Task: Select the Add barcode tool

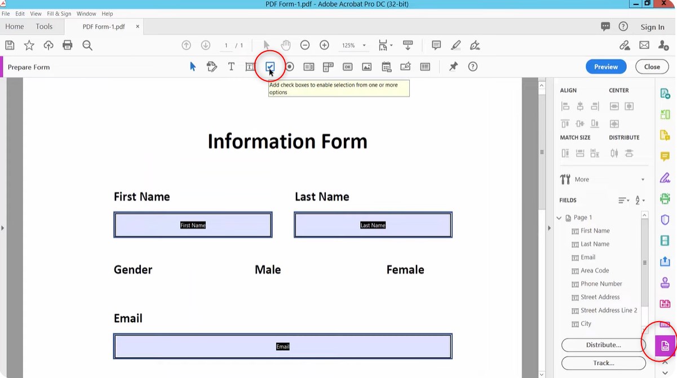Action: tap(425, 66)
